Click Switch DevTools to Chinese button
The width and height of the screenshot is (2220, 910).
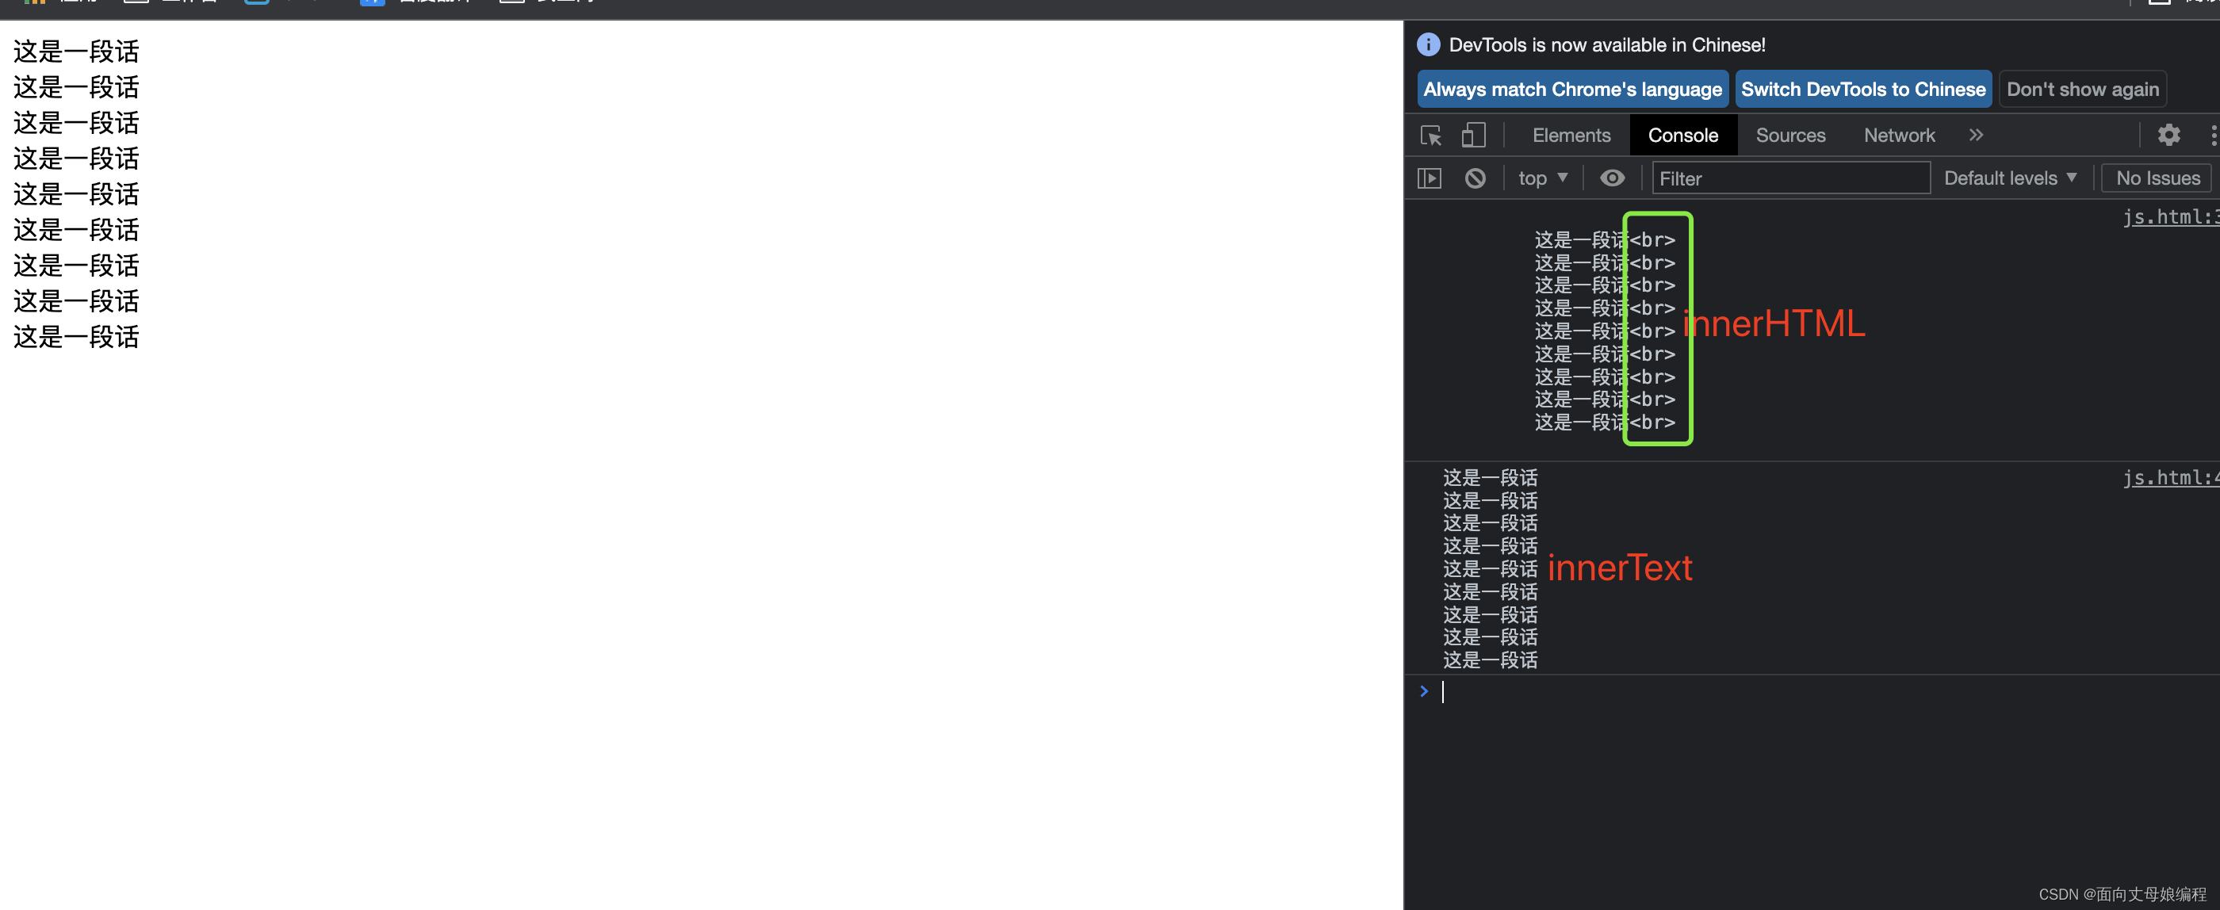(x=1863, y=88)
